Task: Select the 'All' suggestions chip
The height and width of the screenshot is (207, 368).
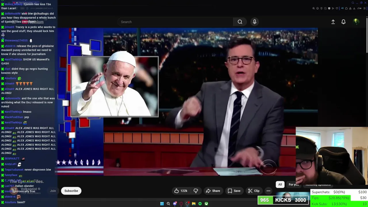Action: (280, 185)
